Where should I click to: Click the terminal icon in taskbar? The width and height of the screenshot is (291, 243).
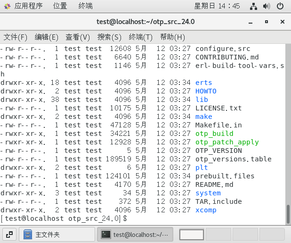pyautogui.click(x=106, y=235)
